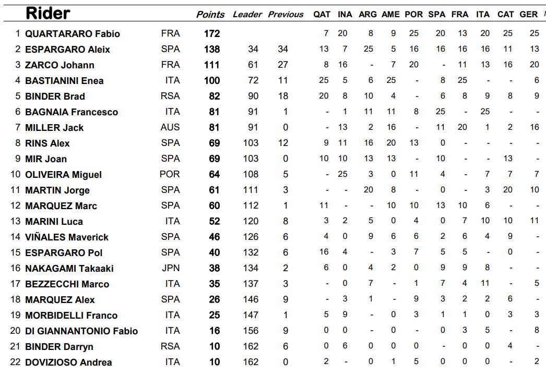Select rider BASTIANINI Enea
The image size is (546, 375).
pyautogui.click(x=64, y=81)
